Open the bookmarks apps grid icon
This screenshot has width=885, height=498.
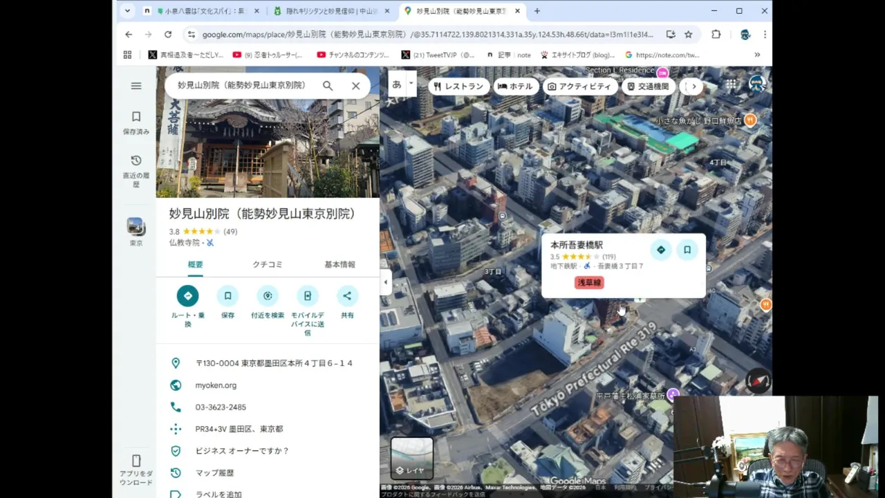coord(127,55)
